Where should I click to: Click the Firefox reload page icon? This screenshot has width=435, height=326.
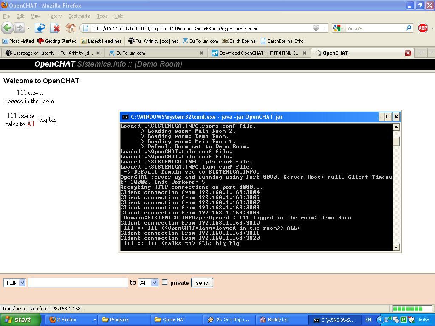tap(40, 28)
